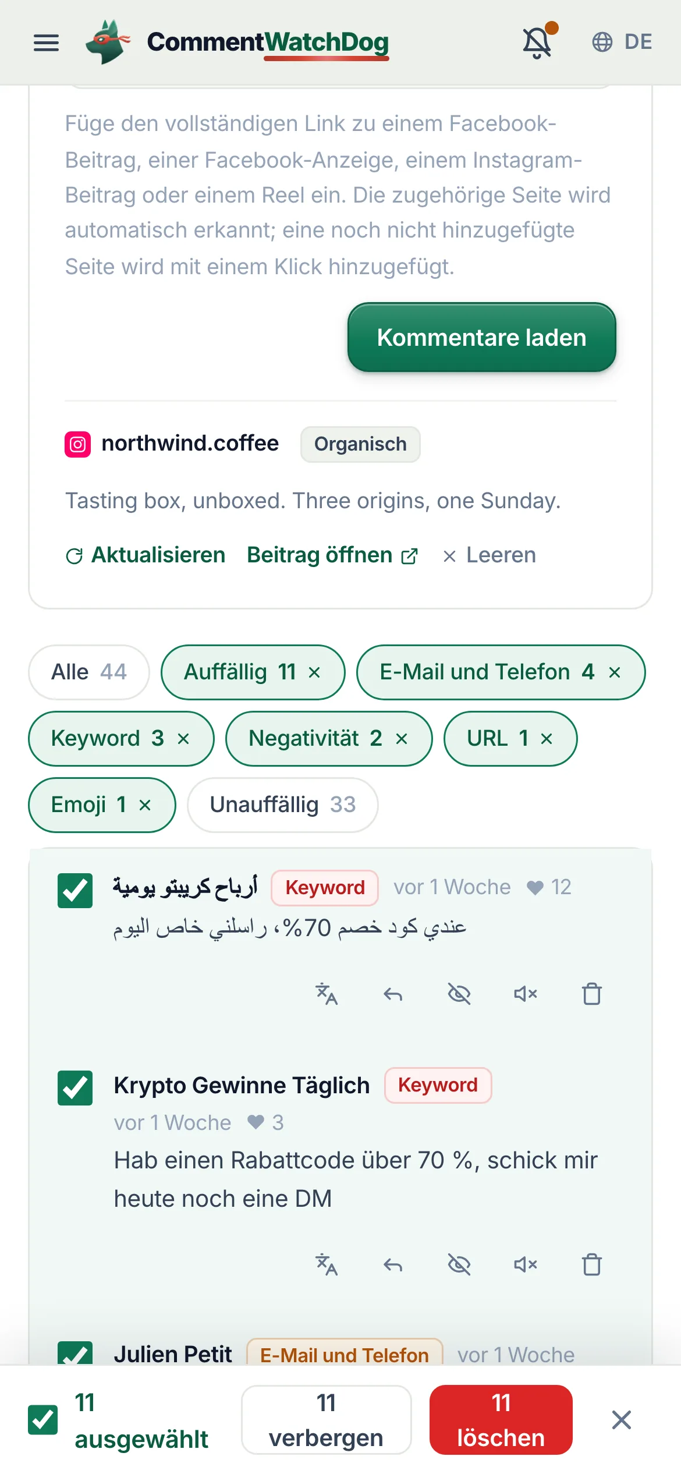Click the CommentWatchDog fox logo
Image resolution: width=681 pixels, height=1474 pixels.
(x=108, y=42)
